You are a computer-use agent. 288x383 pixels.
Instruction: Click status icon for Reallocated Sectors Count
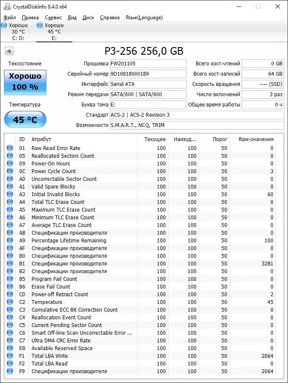10,156
